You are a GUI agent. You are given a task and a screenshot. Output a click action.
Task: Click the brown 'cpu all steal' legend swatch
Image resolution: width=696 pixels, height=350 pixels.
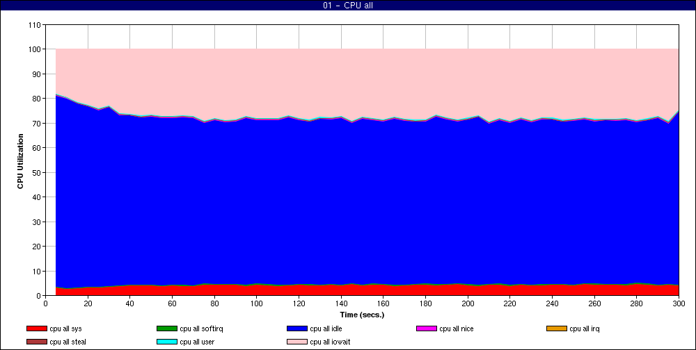click(x=36, y=342)
